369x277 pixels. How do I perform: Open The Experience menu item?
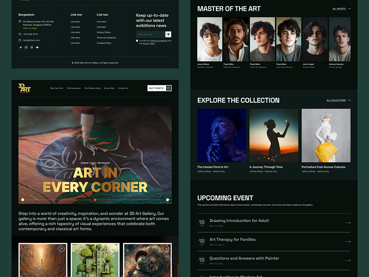(x=74, y=88)
